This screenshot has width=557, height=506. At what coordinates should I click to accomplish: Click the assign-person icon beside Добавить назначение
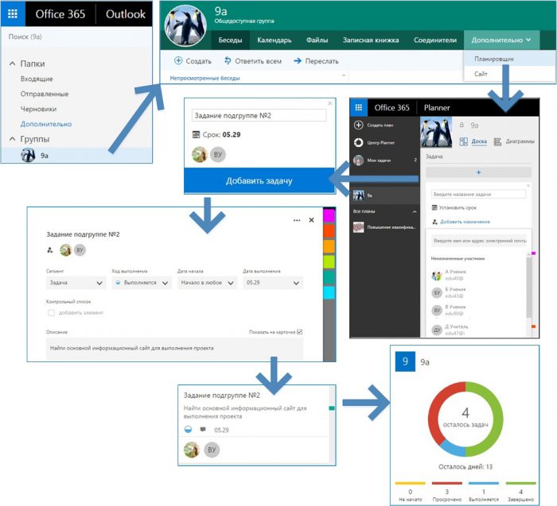tap(434, 222)
